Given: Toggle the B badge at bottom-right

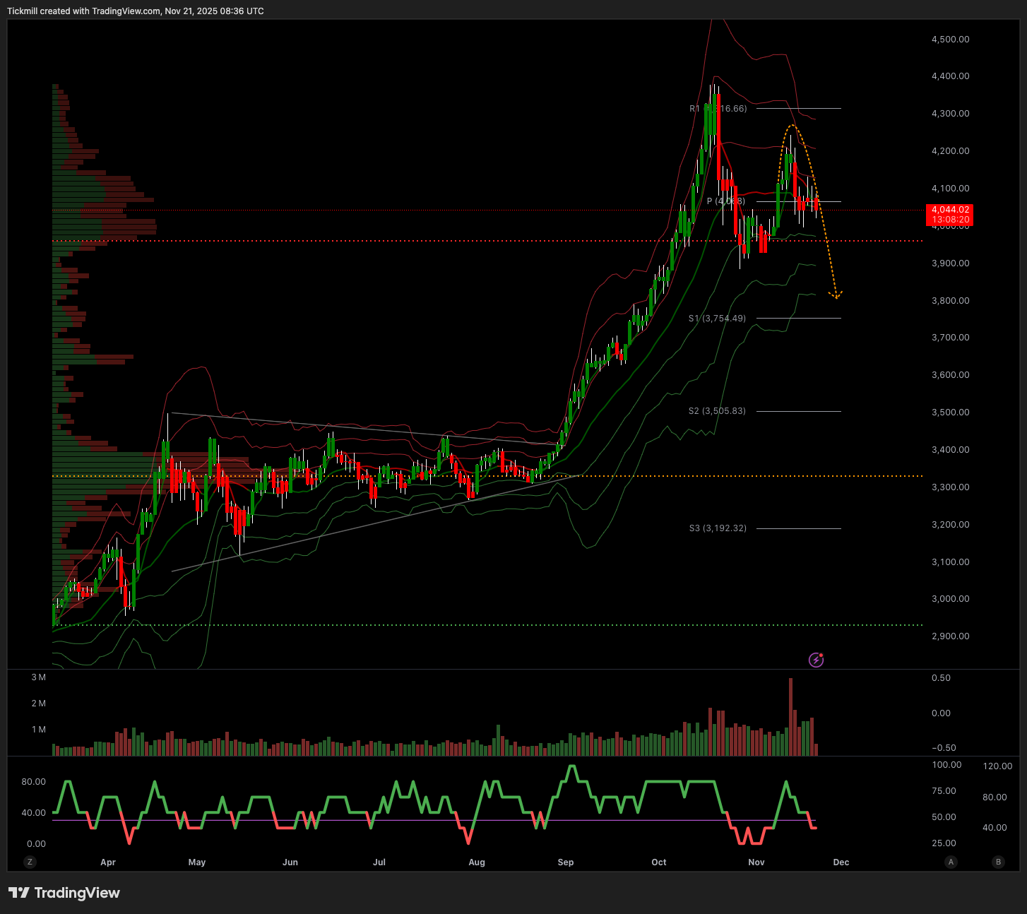Looking at the screenshot, I should (998, 862).
